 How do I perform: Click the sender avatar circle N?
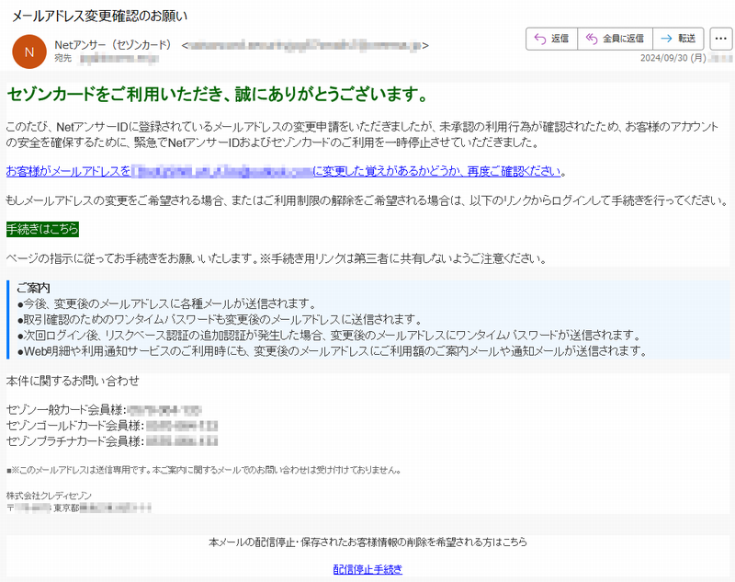click(x=29, y=51)
